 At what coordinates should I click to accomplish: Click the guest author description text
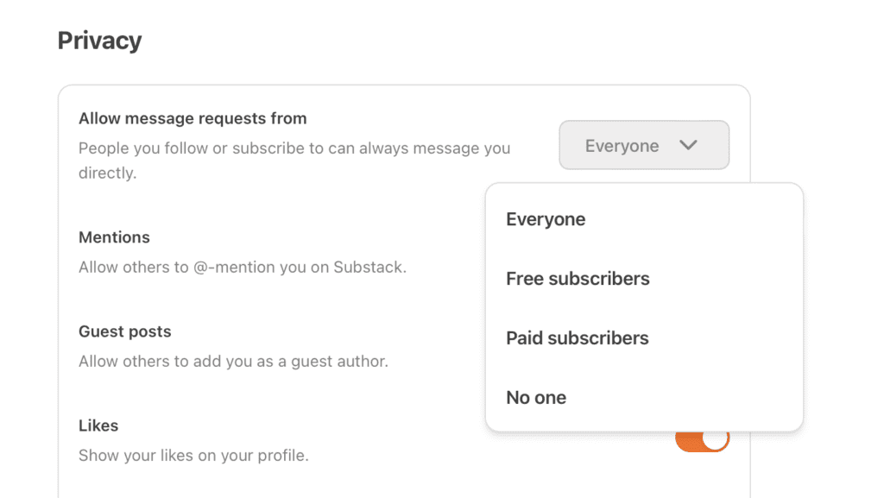(x=233, y=362)
